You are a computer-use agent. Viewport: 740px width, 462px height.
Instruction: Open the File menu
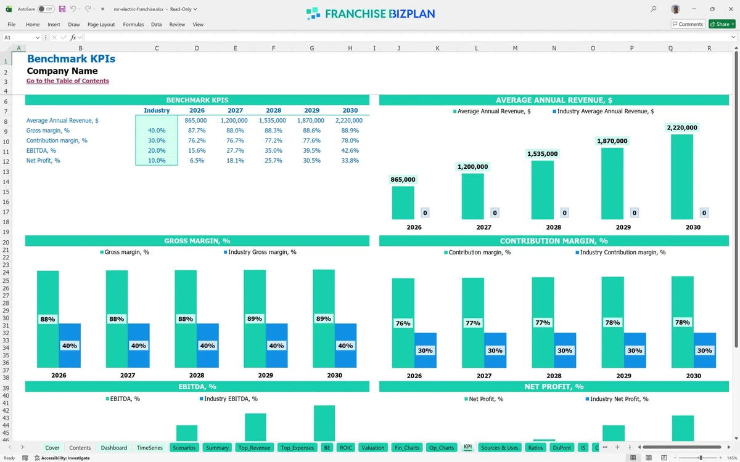[x=11, y=24]
